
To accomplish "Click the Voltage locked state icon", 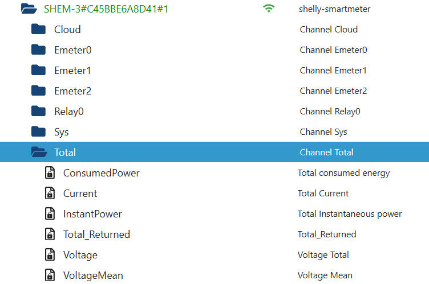I will 50,254.
